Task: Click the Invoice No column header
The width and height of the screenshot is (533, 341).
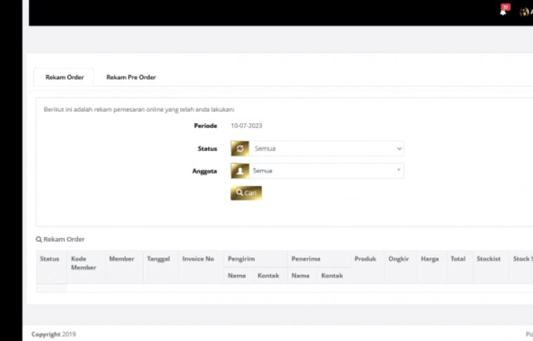Action: coord(198,259)
